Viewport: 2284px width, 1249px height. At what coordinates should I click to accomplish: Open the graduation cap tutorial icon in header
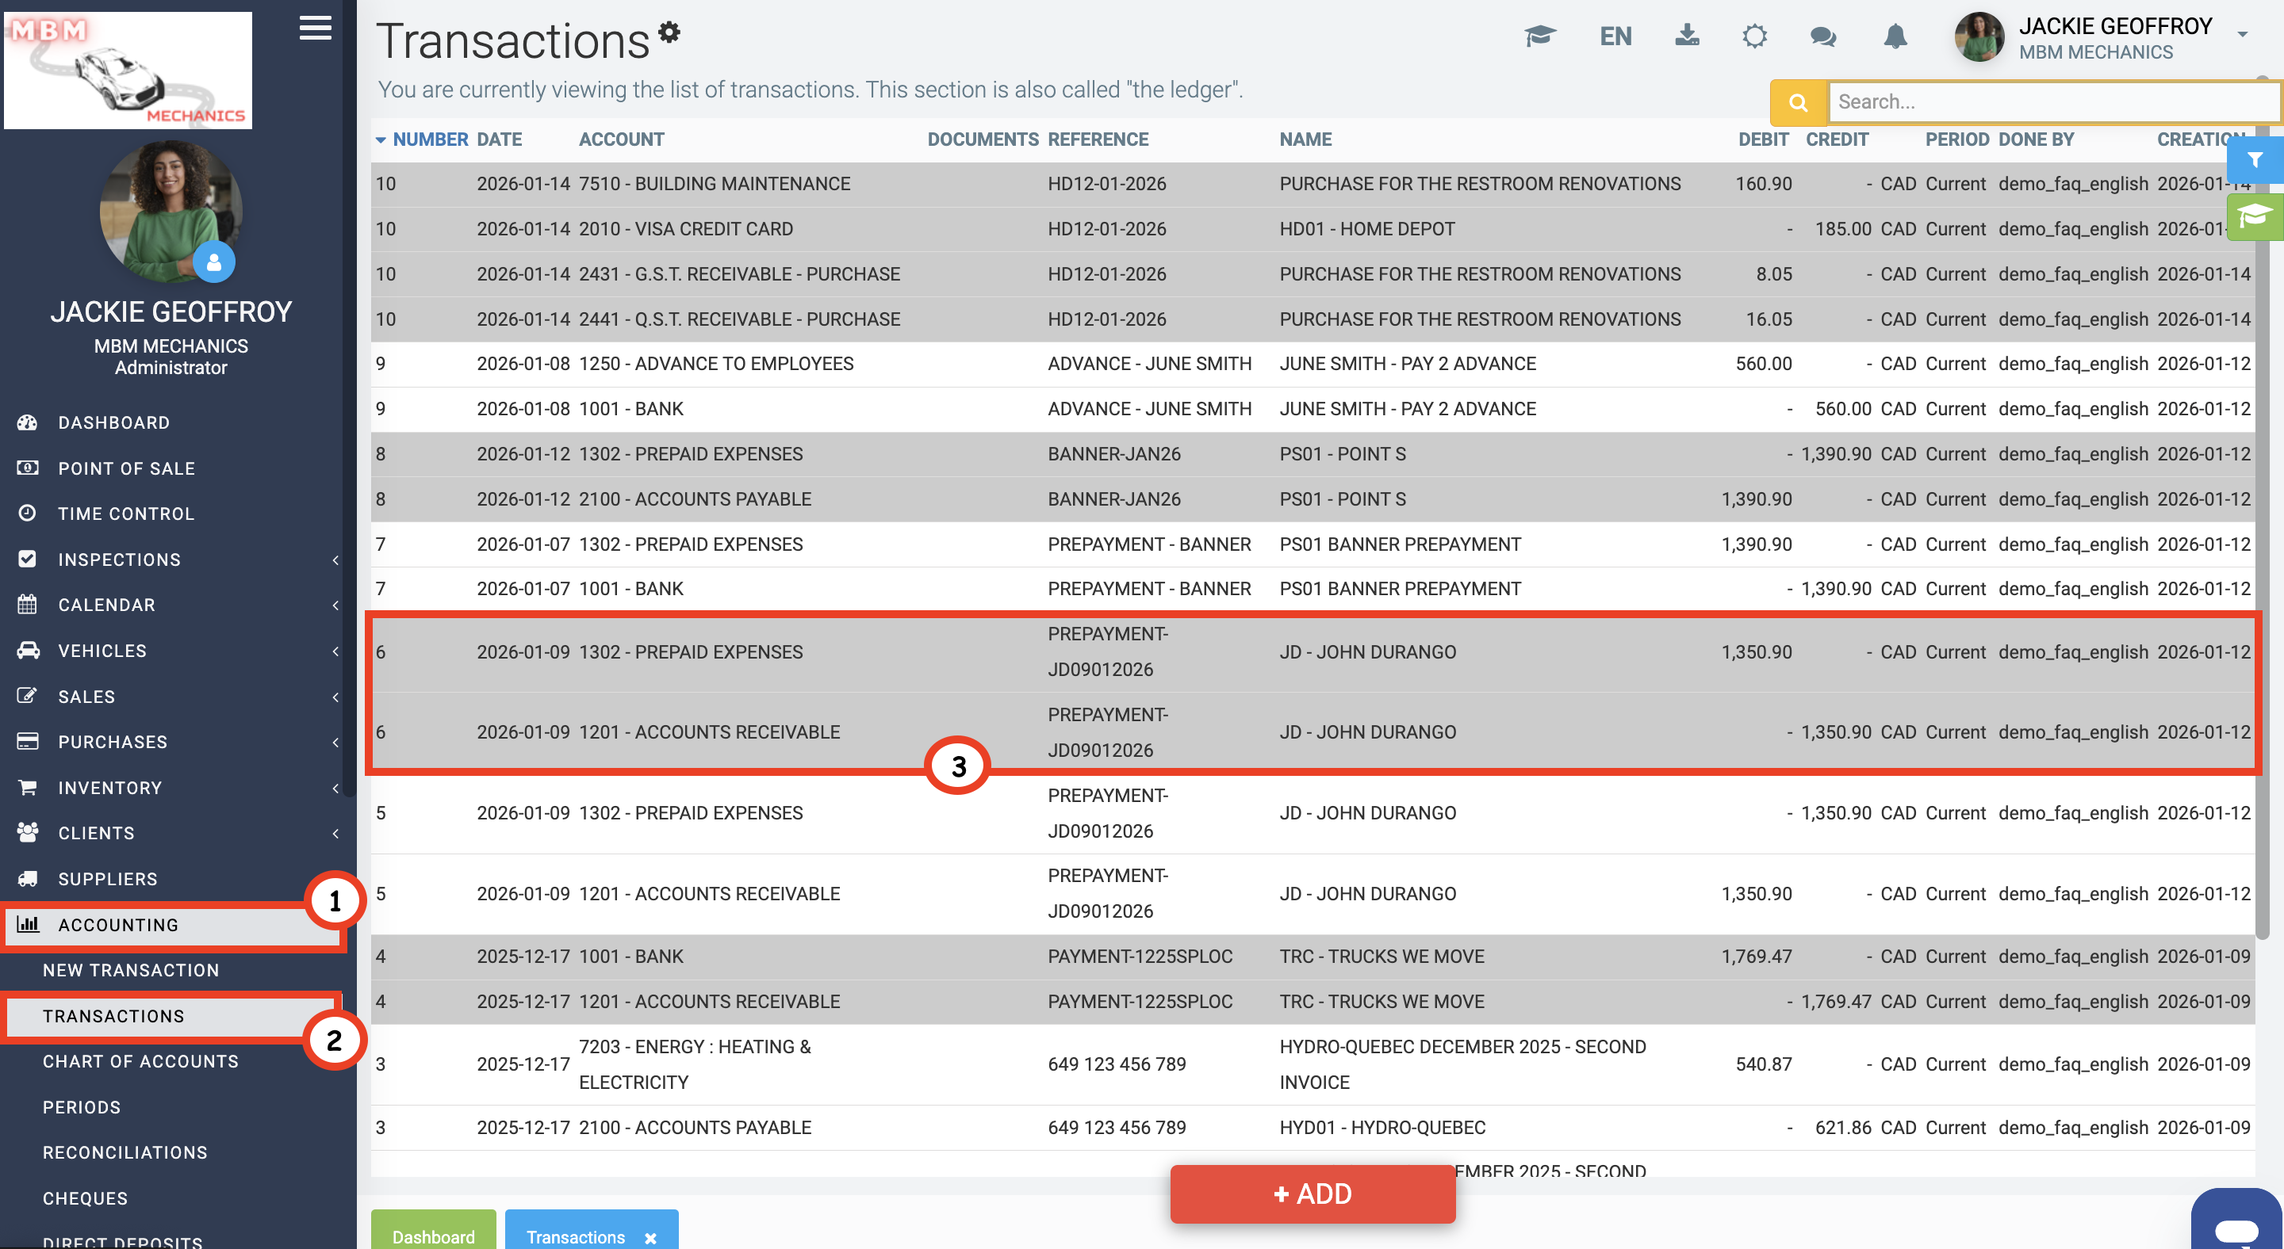(1540, 36)
